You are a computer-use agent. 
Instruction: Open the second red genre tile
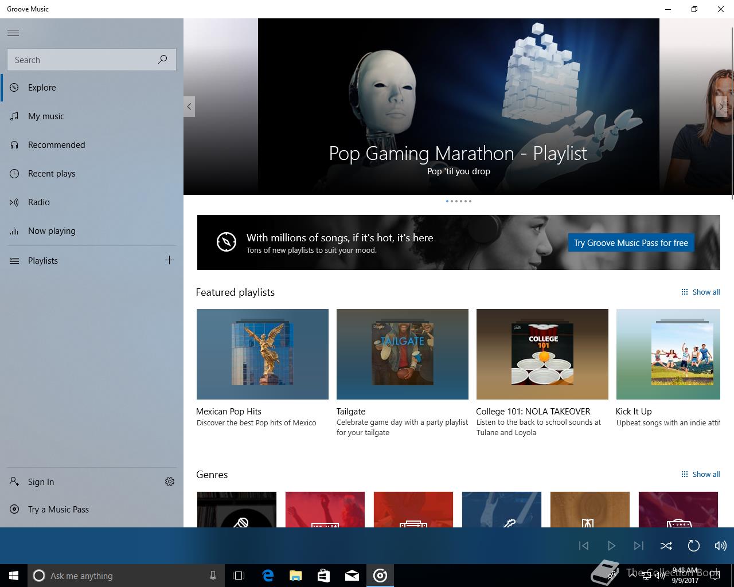pyautogui.click(x=413, y=510)
